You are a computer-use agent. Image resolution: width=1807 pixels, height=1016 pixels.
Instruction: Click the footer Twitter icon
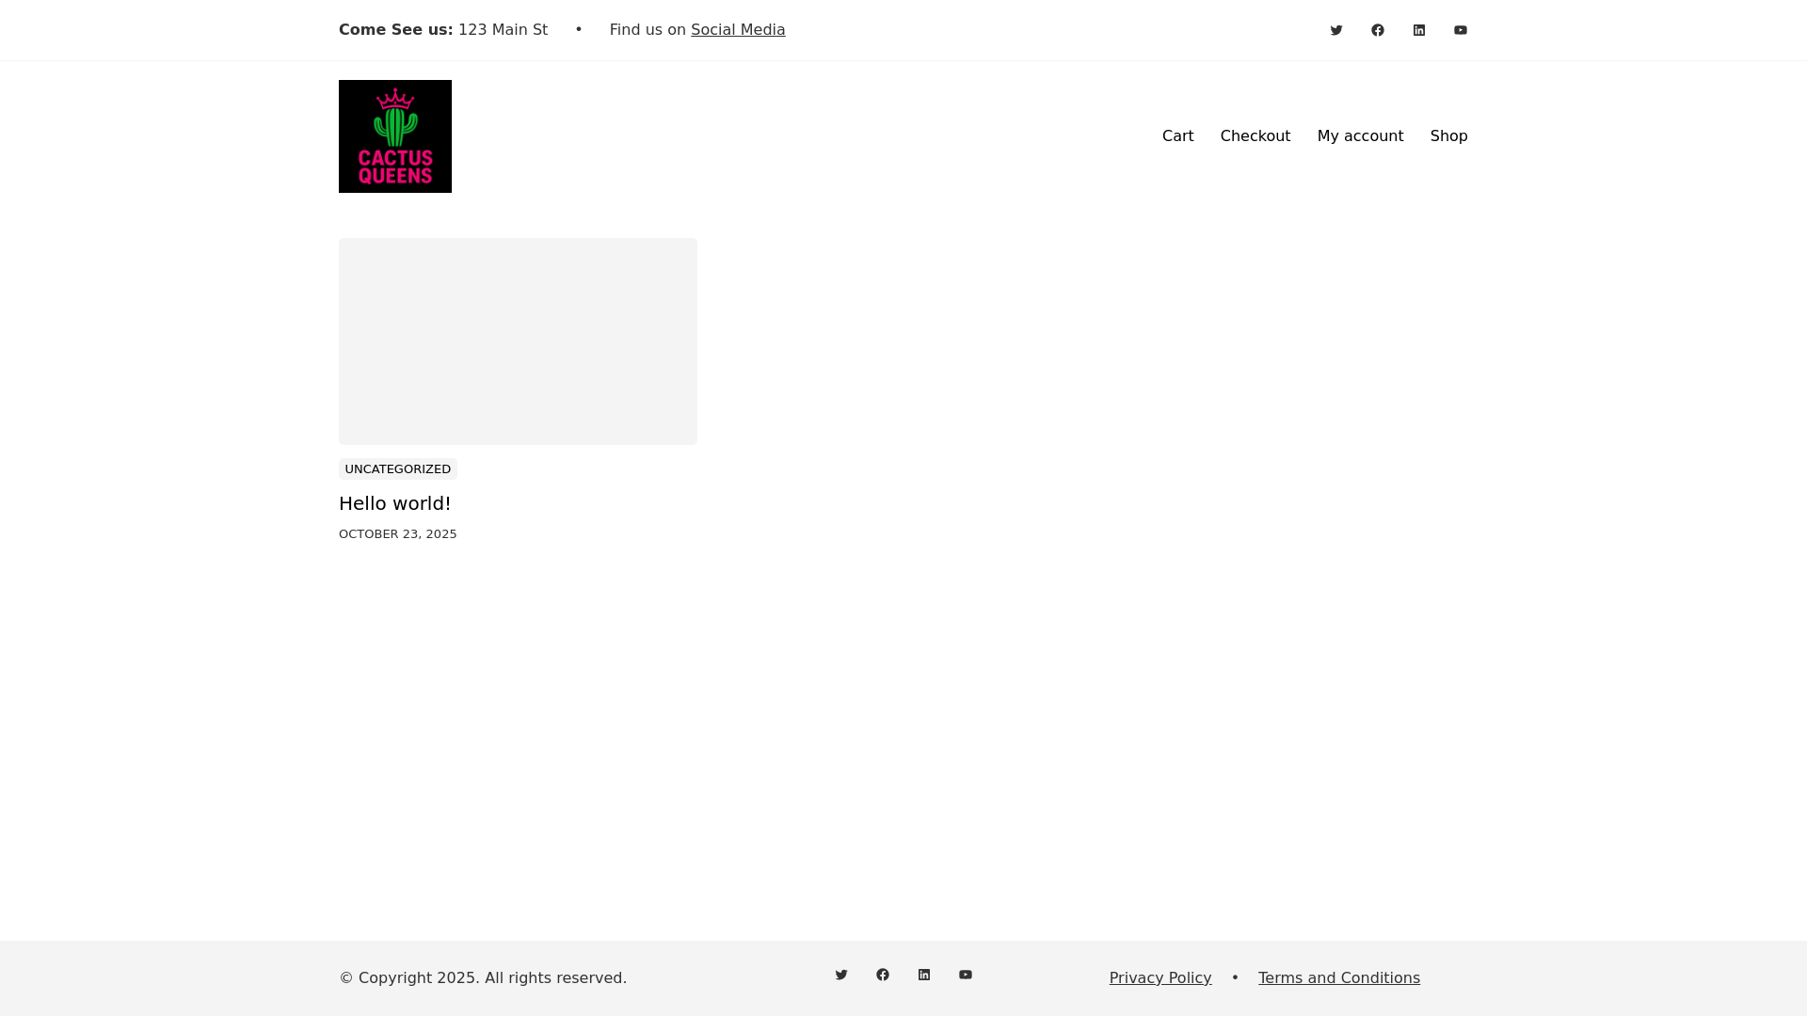(x=841, y=975)
